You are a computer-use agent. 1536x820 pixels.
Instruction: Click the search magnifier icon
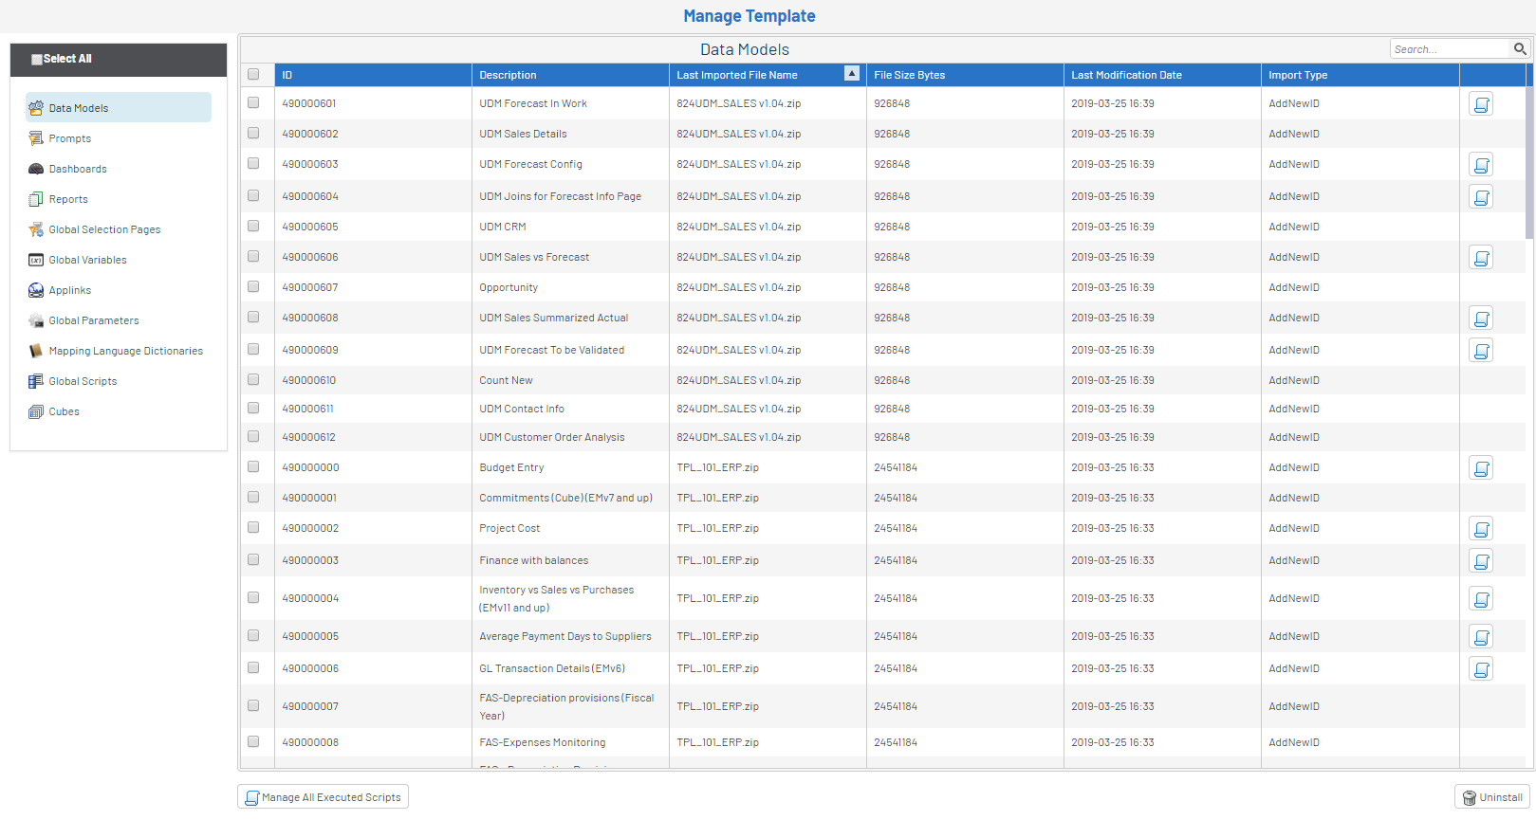coord(1519,49)
